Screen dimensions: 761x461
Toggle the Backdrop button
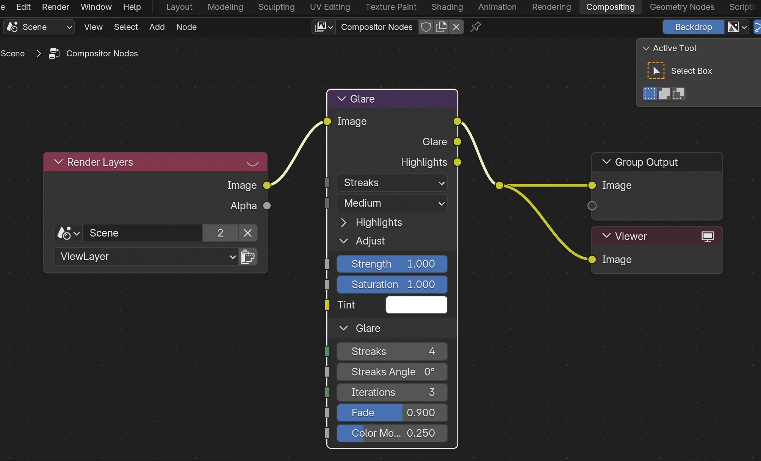[x=693, y=27]
